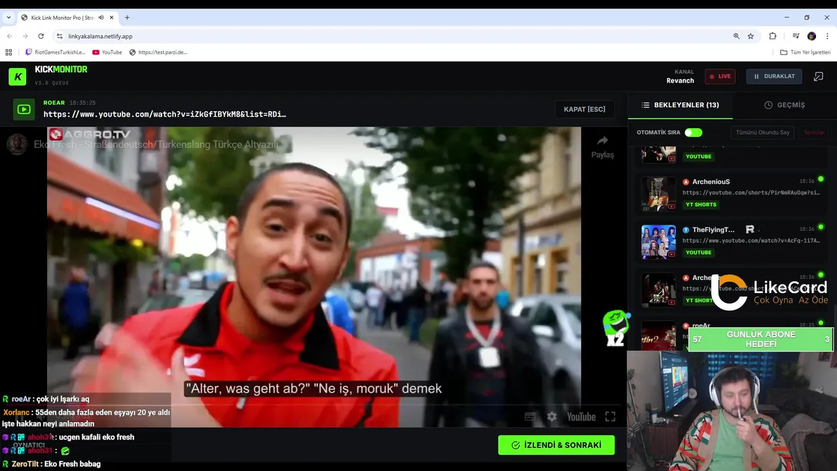Open the apps grid in bookmarks bar
The height and width of the screenshot is (471, 837).
pyautogui.click(x=9, y=52)
